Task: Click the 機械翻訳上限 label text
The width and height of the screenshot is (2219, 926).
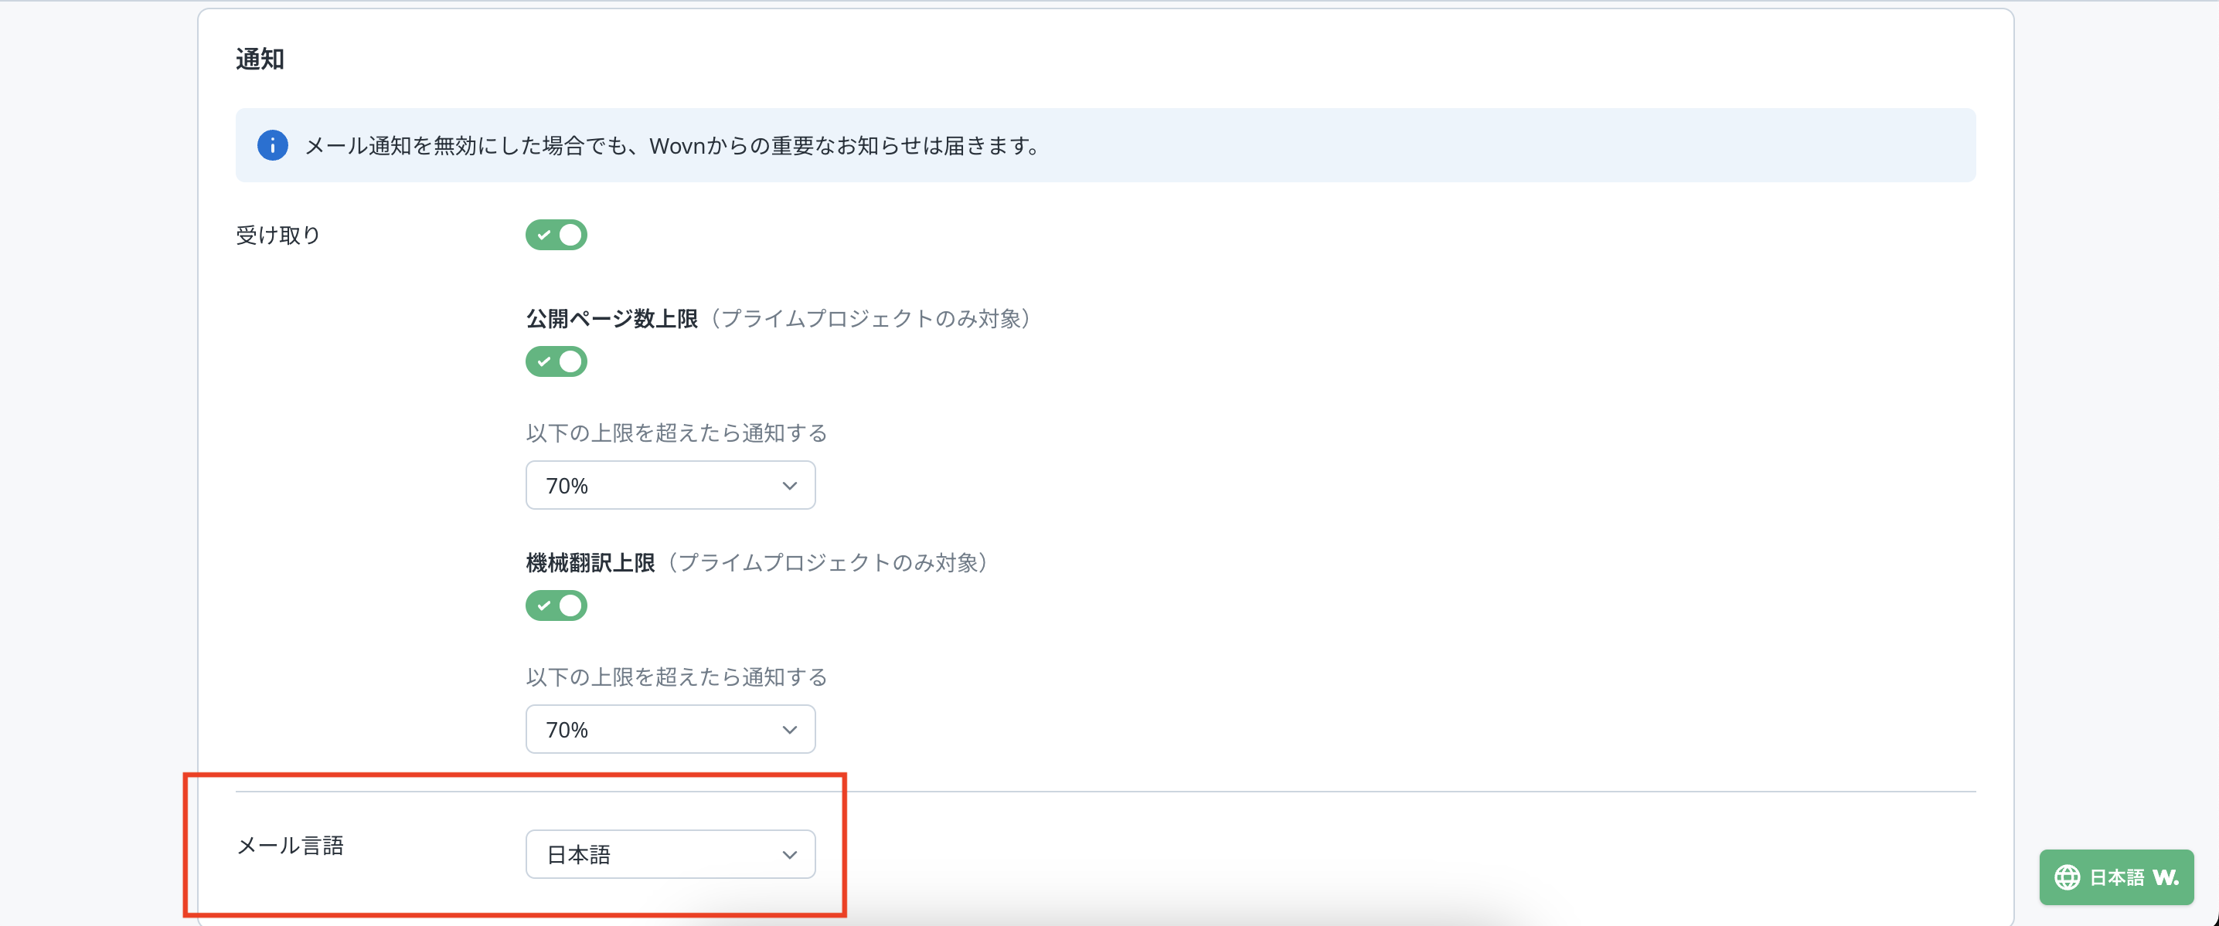Action: pyautogui.click(x=590, y=563)
